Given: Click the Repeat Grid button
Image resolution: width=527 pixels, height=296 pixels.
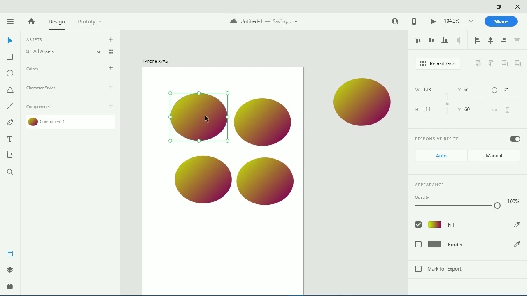Looking at the screenshot, I should tap(438, 64).
